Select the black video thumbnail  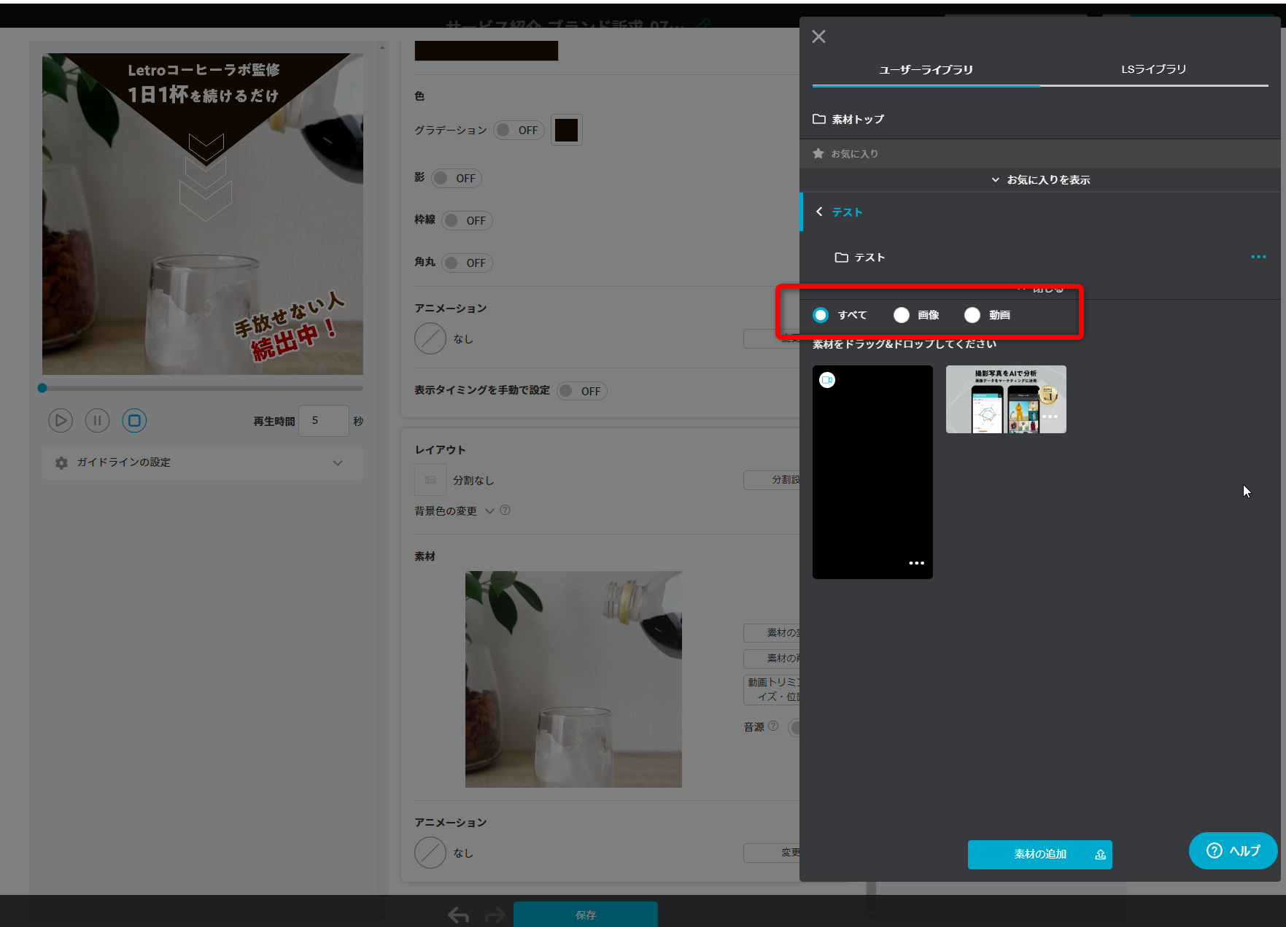coord(872,472)
